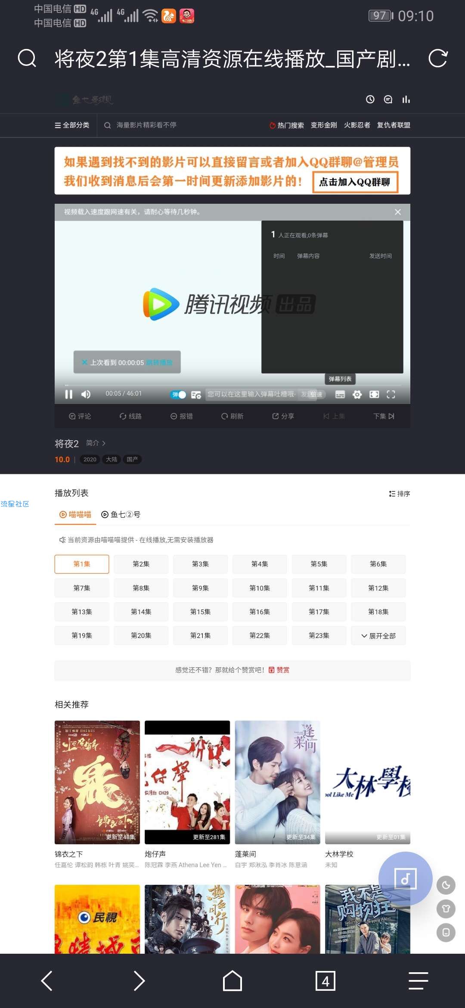Viewport: 465px width, 1008px height.
Task: Seek on the video progress bar
Action: pyautogui.click(x=232, y=385)
